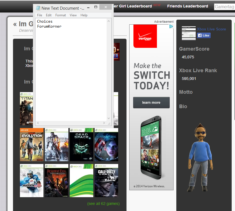Open the File menu in Notepad
Screen dimensions: 235x211
[x=40, y=15]
